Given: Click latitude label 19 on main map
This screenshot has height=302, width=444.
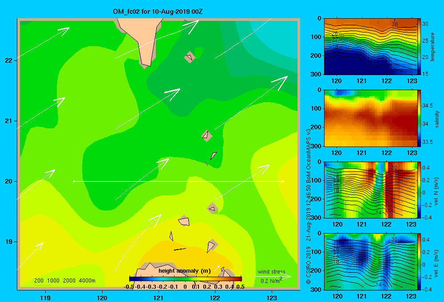Looking at the screenshot, I should click(x=8, y=242).
